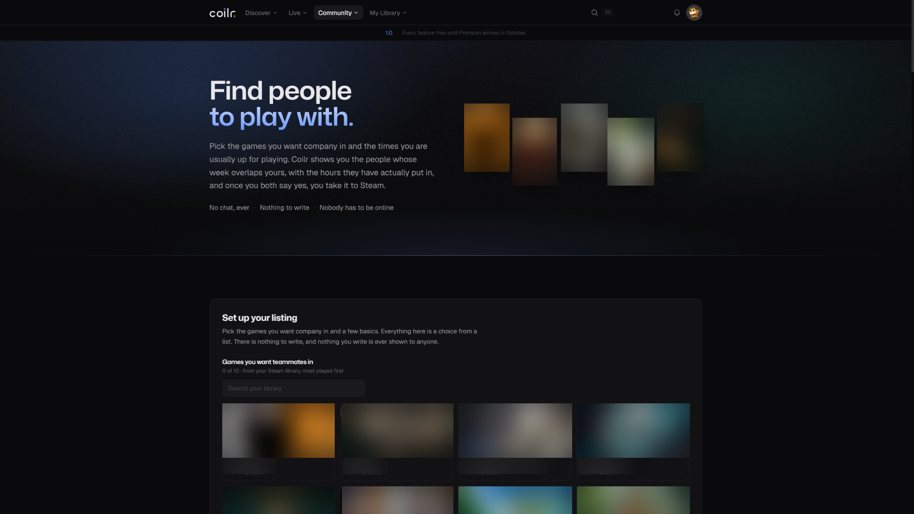Select the gray-and-orange game card
The image size is (914, 514).
[278, 442]
